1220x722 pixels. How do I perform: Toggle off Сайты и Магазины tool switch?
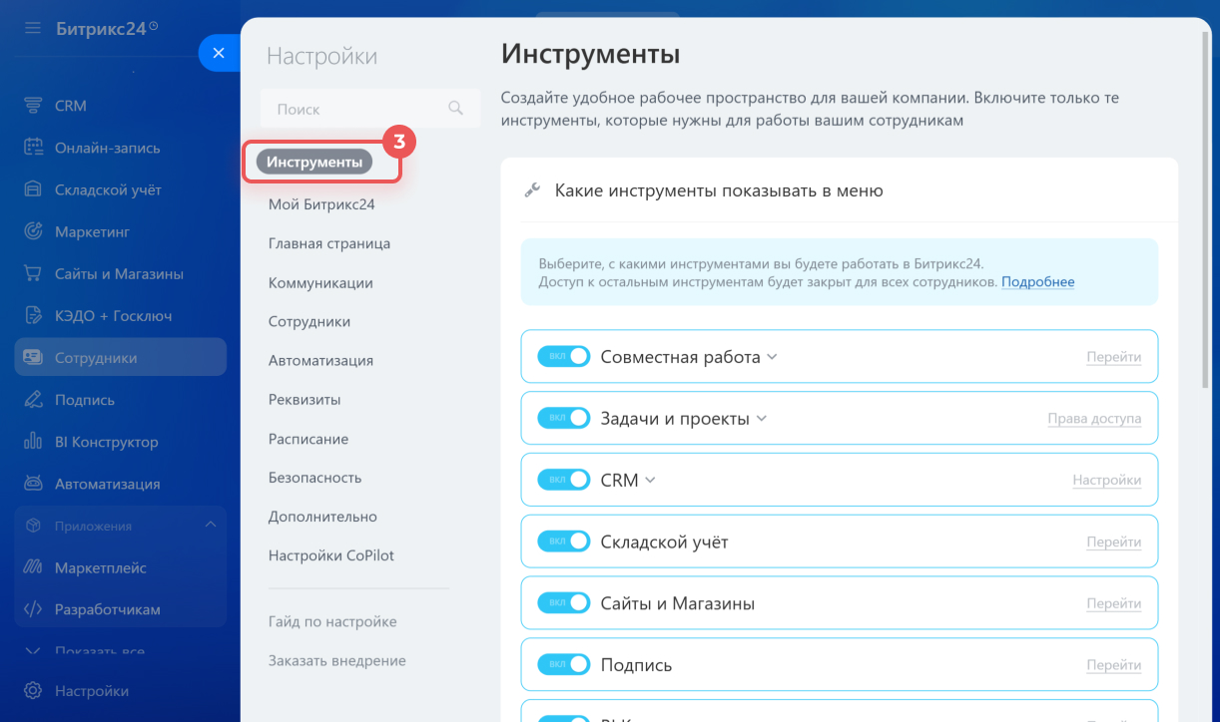pos(564,603)
